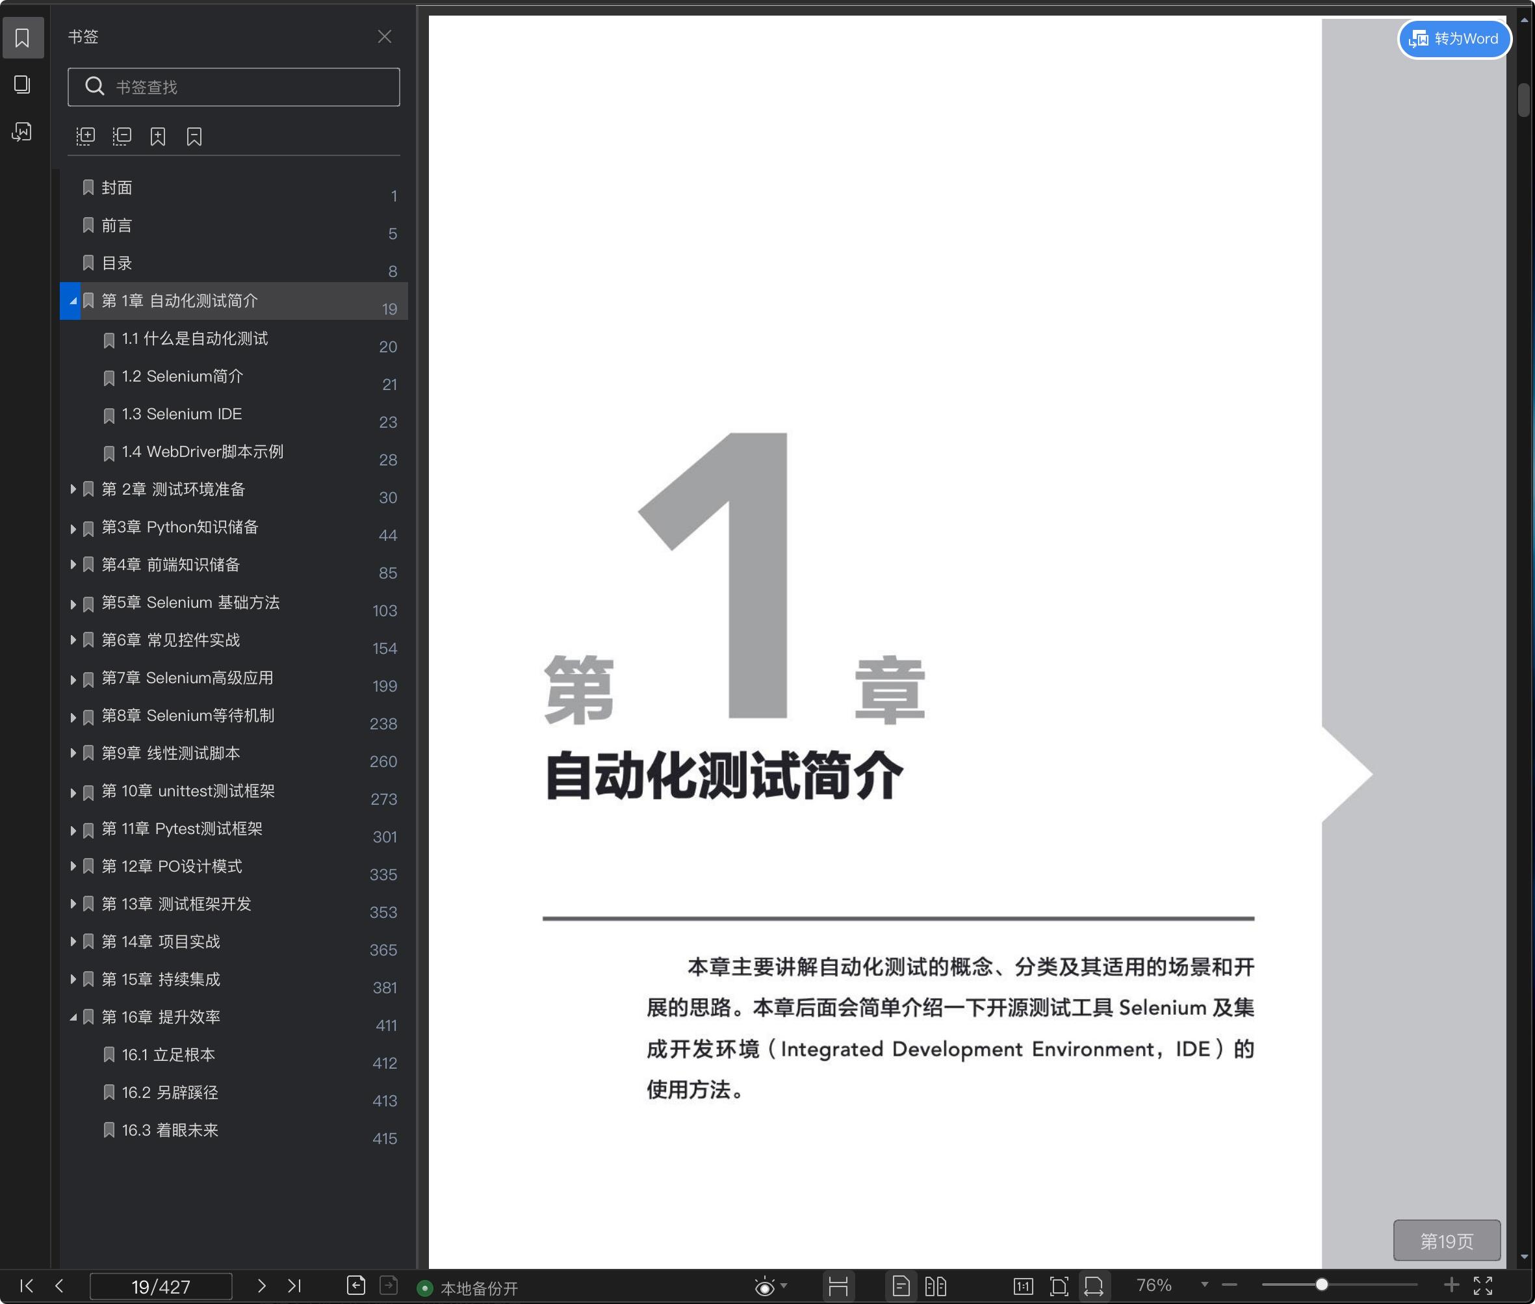
Task: Open bookmark 16.3 着眼未来
Action: [x=233, y=1130]
